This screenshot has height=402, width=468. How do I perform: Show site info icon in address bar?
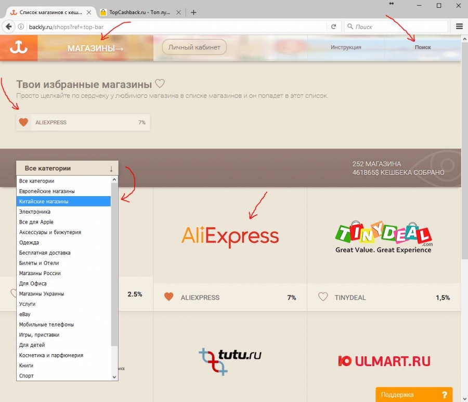pyautogui.click(x=21, y=27)
